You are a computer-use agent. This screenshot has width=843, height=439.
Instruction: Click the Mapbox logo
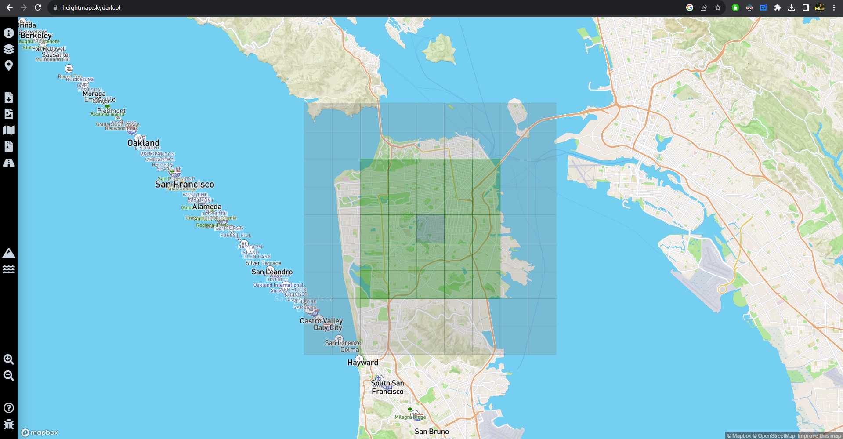40,432
